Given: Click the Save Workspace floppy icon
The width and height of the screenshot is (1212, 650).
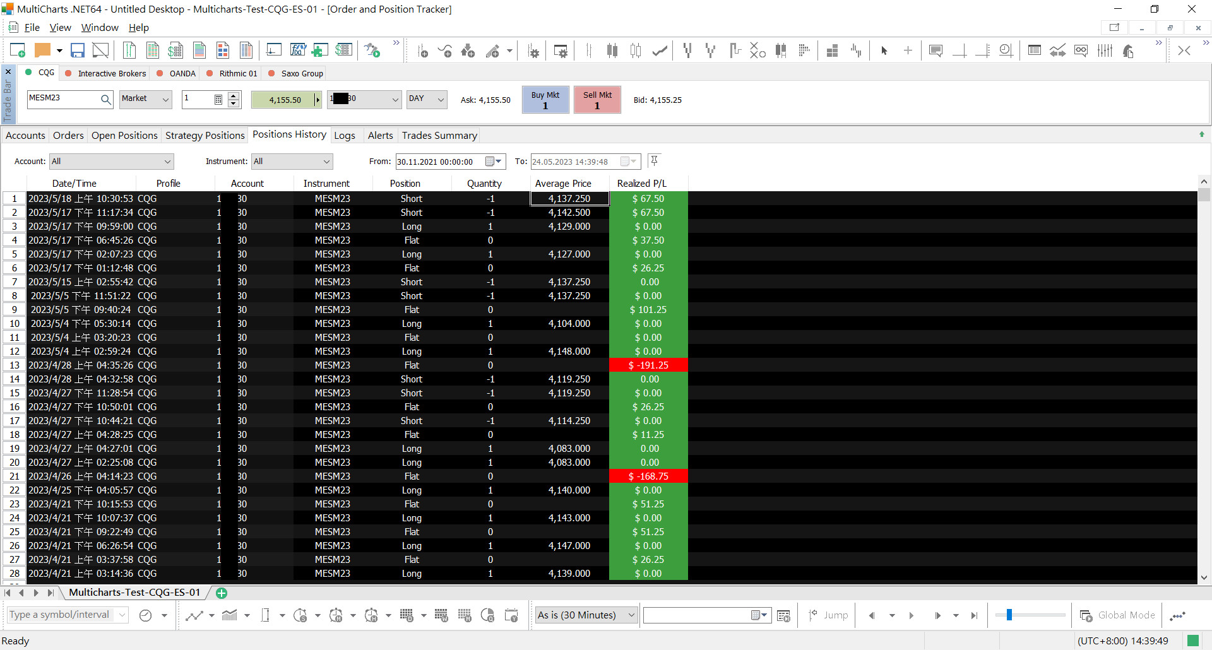Looking at the screenshot, I should click(78, 50).
